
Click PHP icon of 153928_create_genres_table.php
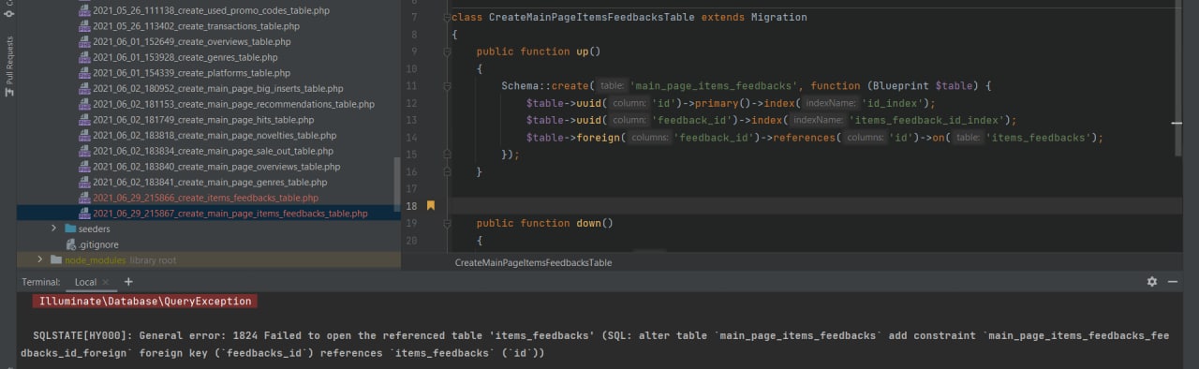pos(84,57)
